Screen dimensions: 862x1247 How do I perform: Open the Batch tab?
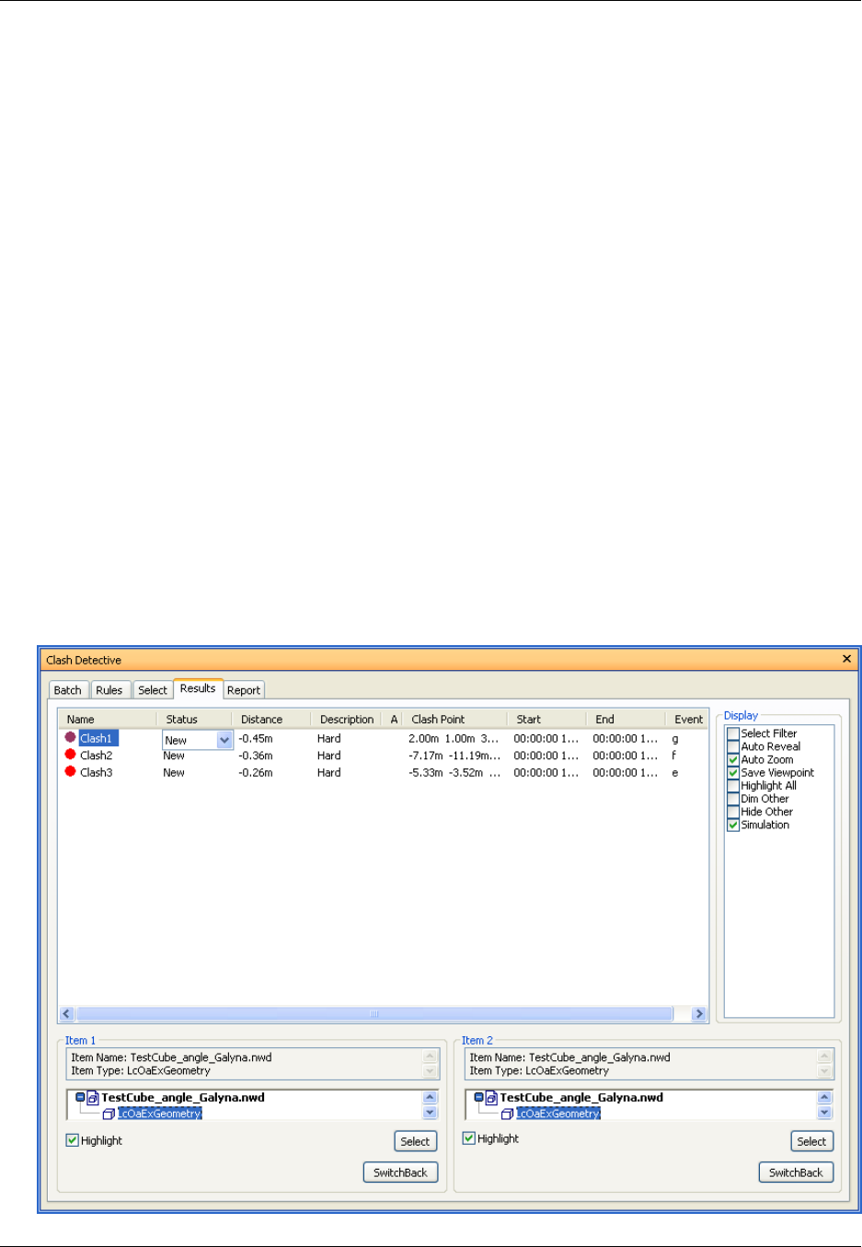68,690
